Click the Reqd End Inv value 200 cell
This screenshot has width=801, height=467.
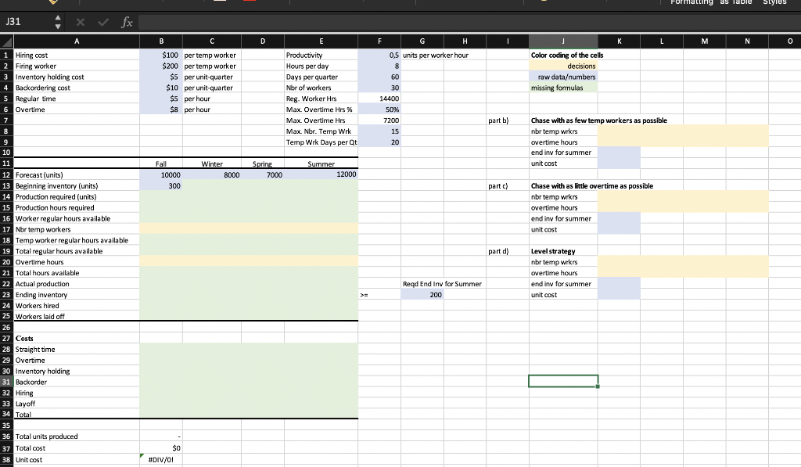[x=422, y=294]
